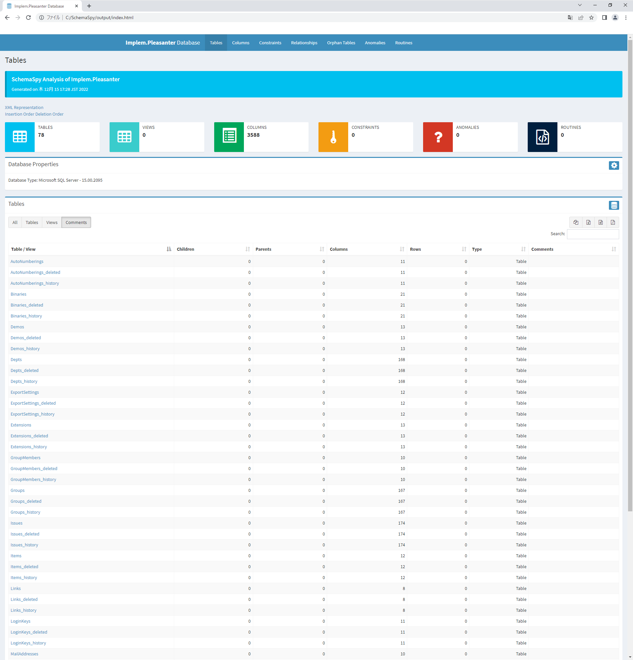This screenshot has width=633, height=660.
Task: Open the Routines nav item
Action: 404,43
